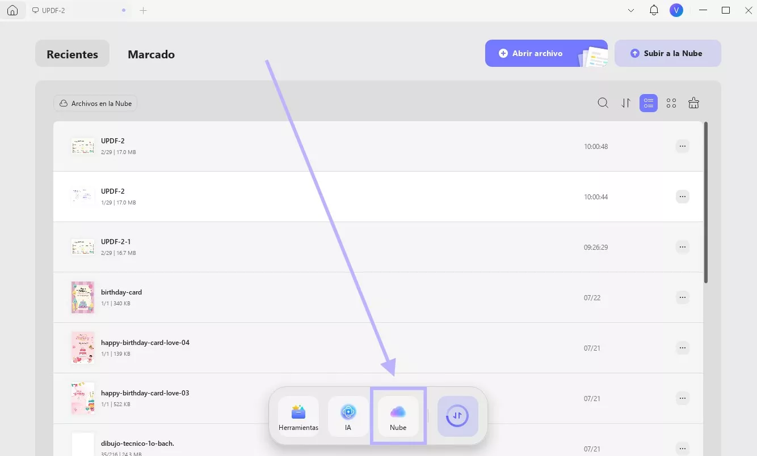
Task: Open happy-birthday-card-love-04 thumbnail
Action: point(83,348)
